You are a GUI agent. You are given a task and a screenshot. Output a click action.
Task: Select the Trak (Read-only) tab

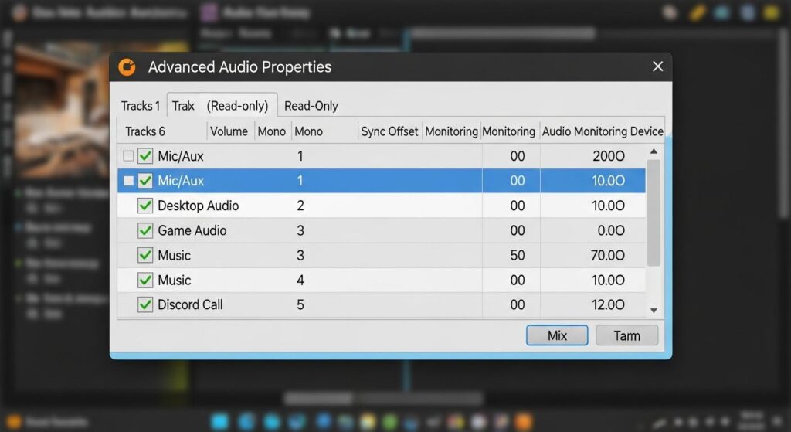coord(221,106)
